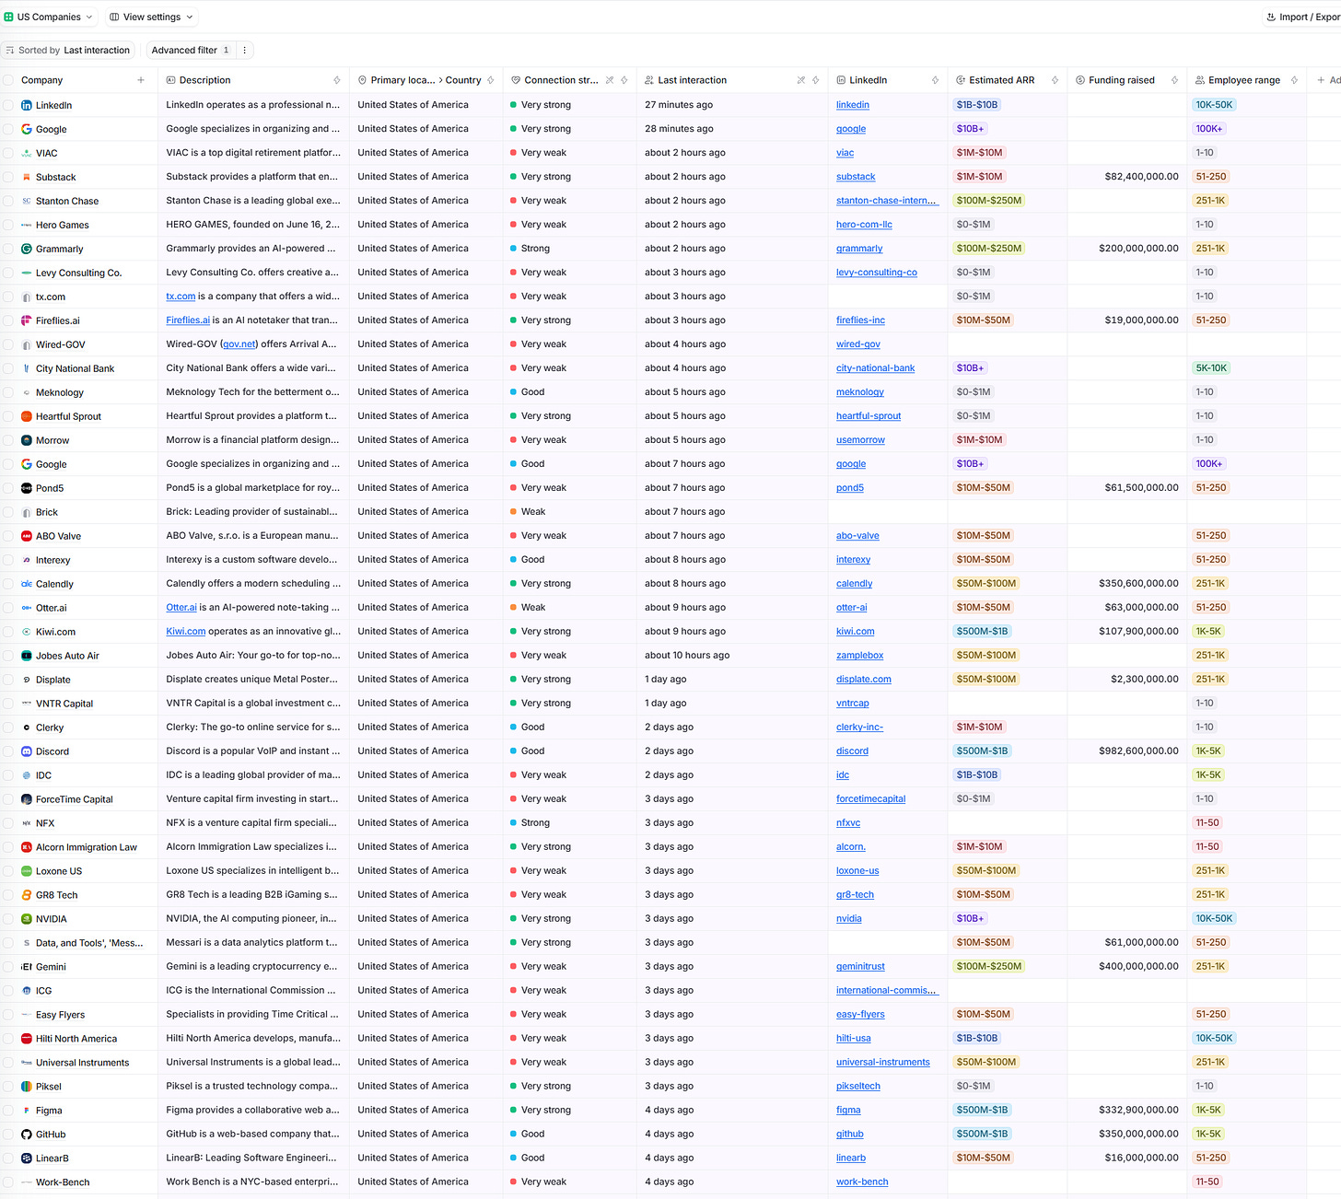
Task: Click the Connection strength header icon
Action: tap(517, 80)
